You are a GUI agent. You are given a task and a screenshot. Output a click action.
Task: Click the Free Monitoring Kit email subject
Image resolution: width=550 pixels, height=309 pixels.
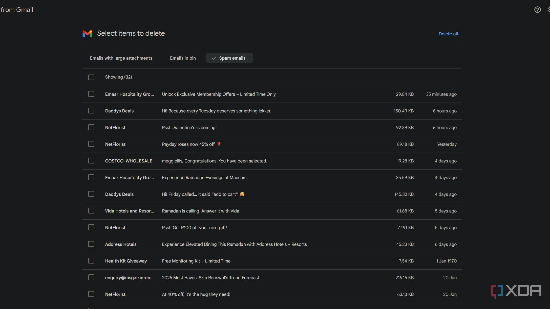(196, 261)
